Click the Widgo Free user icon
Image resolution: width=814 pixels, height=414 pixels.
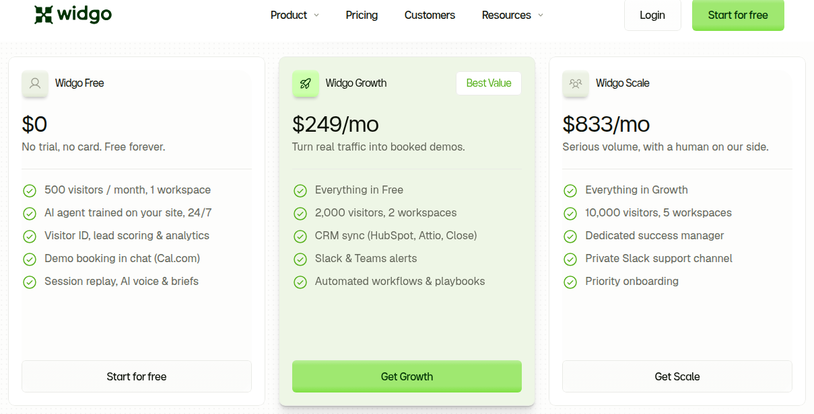(x=35, y=84)
